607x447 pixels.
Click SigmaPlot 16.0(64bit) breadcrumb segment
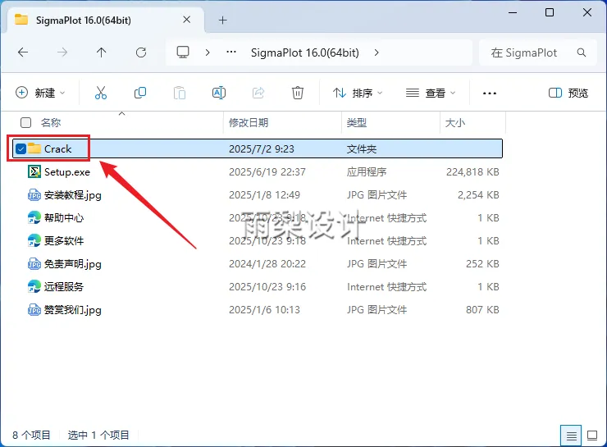click(x=304, y=52)
